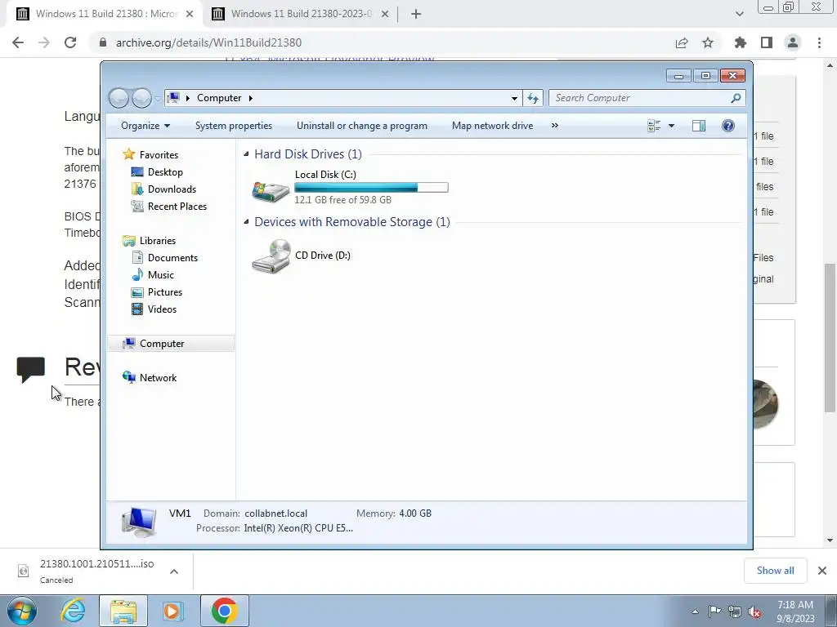Open the Documents library
Viewport: 837px width, 627px height.
(x=172, y=257)
